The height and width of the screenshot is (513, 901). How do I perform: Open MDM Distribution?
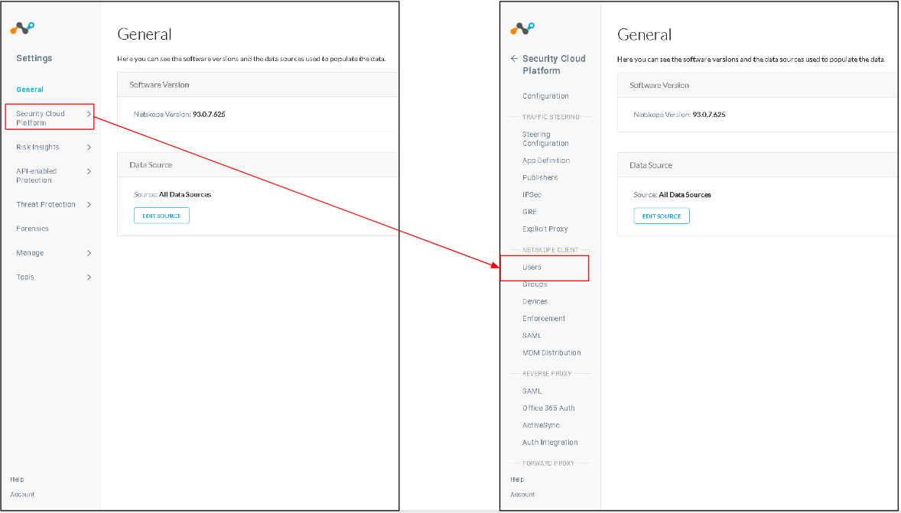[x=551, y=352]
